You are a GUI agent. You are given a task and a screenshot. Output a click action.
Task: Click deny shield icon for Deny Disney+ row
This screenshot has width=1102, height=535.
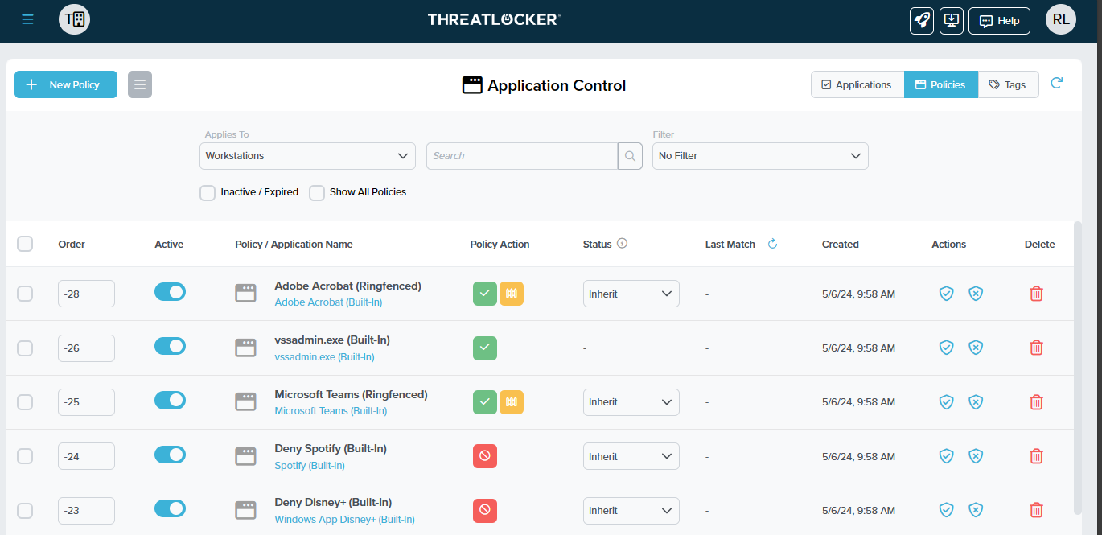(x=976, y=510)
